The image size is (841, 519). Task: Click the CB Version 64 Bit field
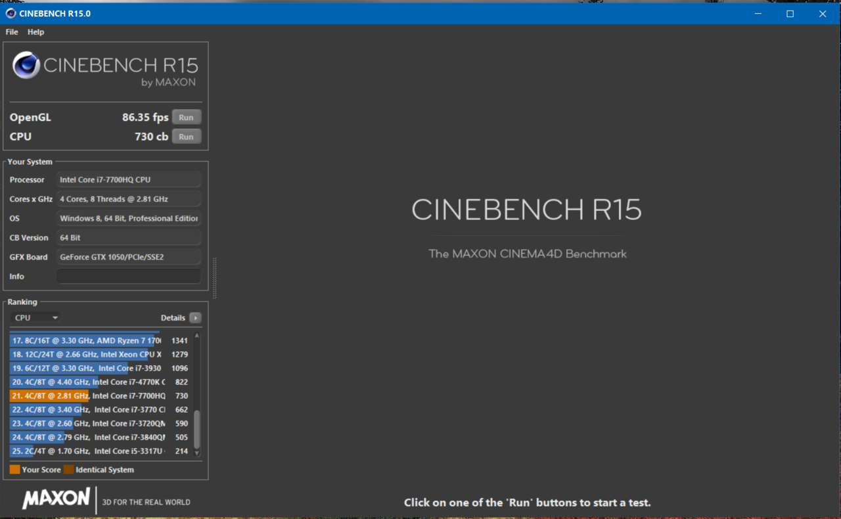point(129,238)
